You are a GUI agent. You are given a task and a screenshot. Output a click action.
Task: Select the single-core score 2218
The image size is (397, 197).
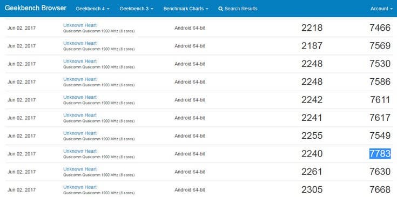tap(312, 28)
